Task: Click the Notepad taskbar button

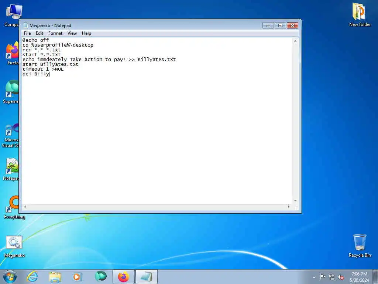Action: [146, 277]
